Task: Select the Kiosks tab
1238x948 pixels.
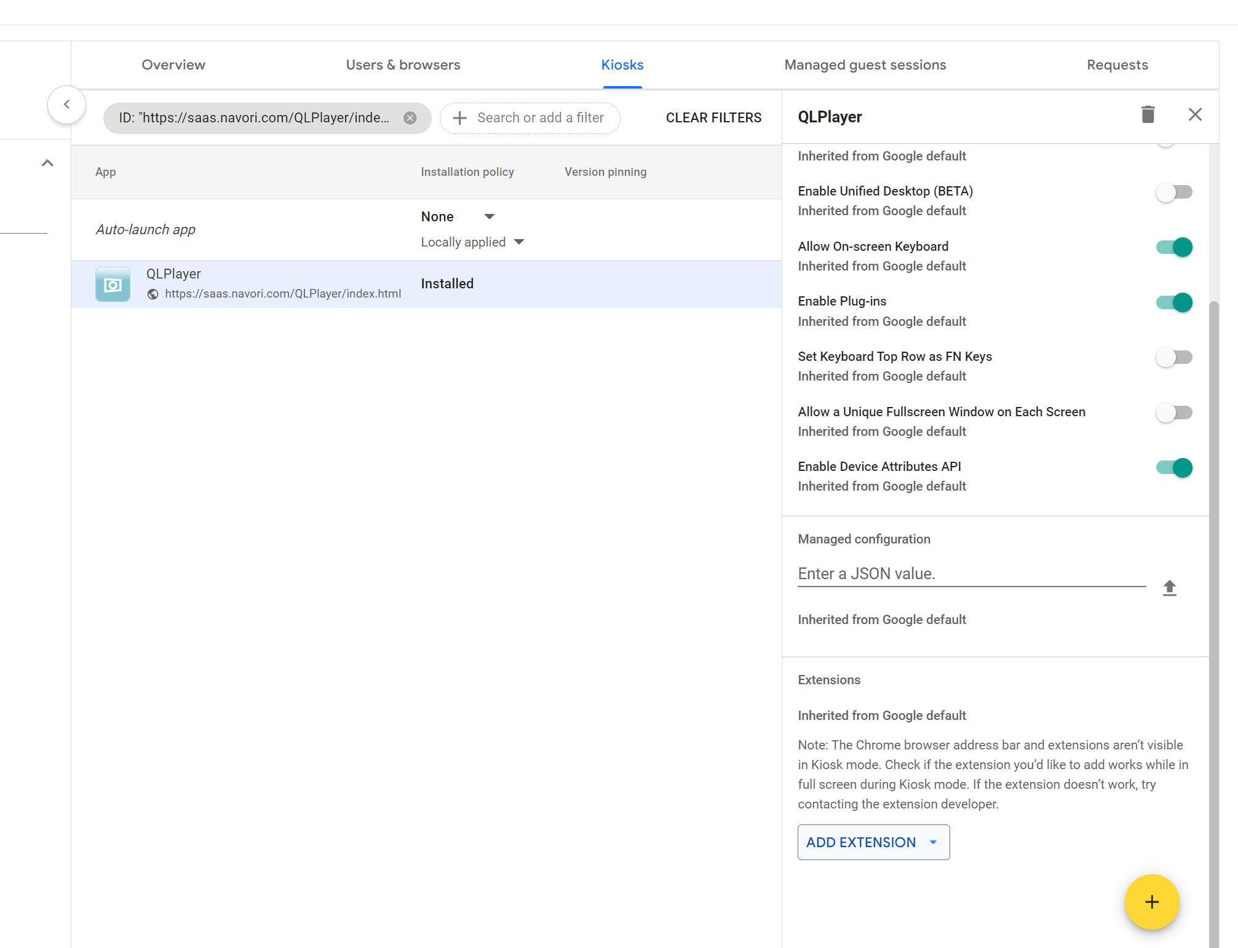Action: [x=622, y=65]
